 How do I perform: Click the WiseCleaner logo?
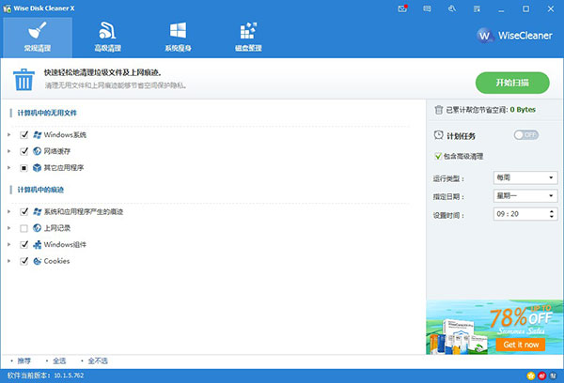[x=513, y=37]
